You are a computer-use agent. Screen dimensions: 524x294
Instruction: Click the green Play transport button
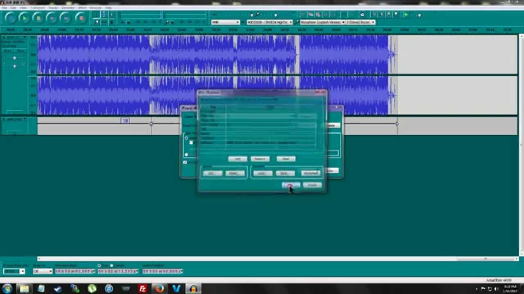click(x=25, y=18)
